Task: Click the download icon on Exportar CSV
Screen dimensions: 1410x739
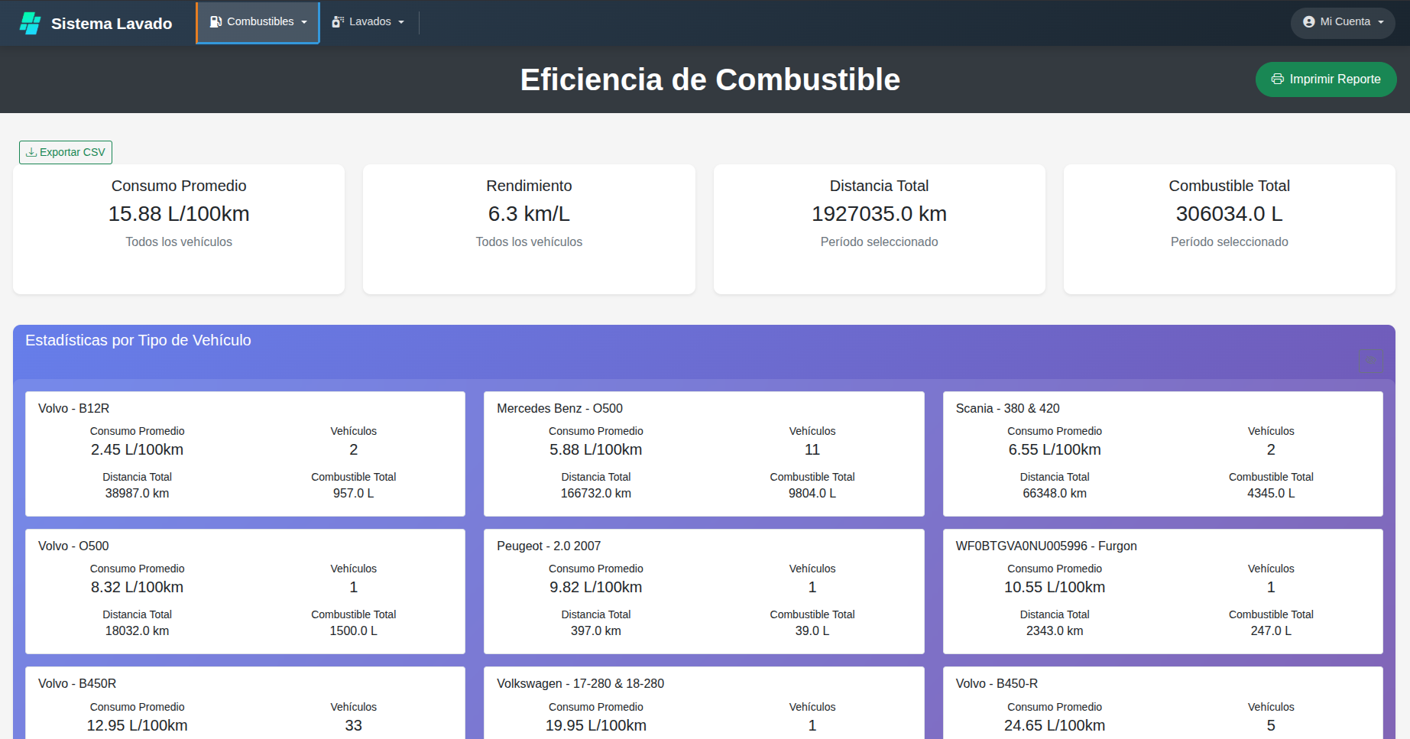Action: pyautogui.click(x=31, y=152)
